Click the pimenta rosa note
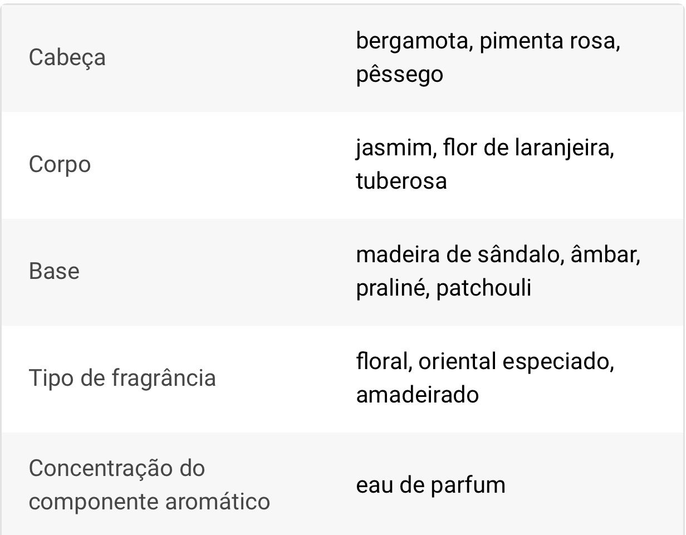The height and width of the screenshot is (535, 686). pos(547,41)
